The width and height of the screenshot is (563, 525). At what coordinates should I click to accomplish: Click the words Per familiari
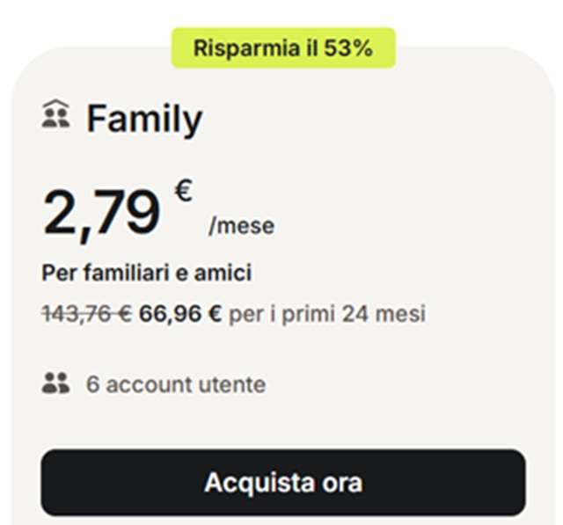pos(106,273)
